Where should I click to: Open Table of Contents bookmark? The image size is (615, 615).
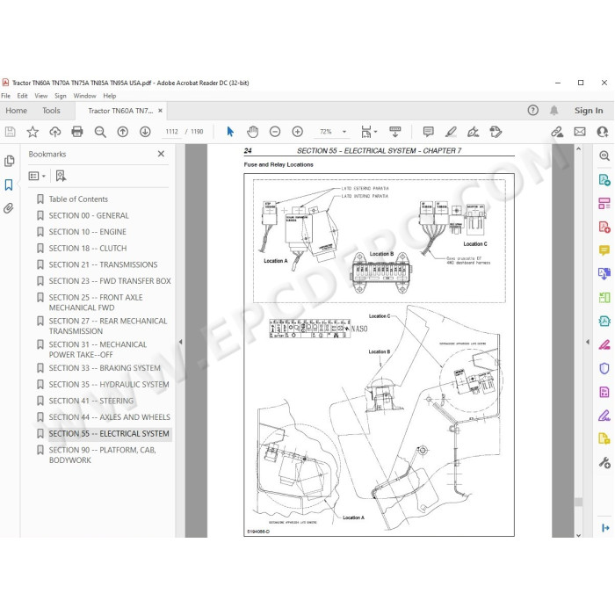coord(78,199)
